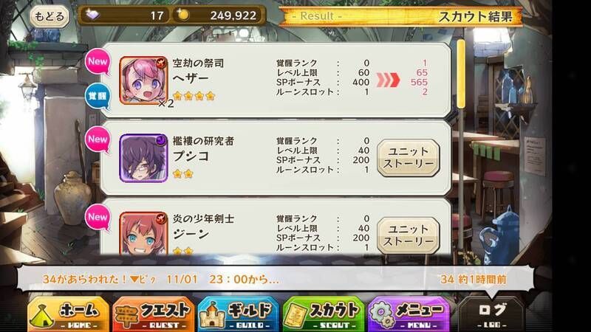Viewport: 591px width, 332px height.
Task: Tap the New badge beside ジーン
Action: (x=98, y=217)
